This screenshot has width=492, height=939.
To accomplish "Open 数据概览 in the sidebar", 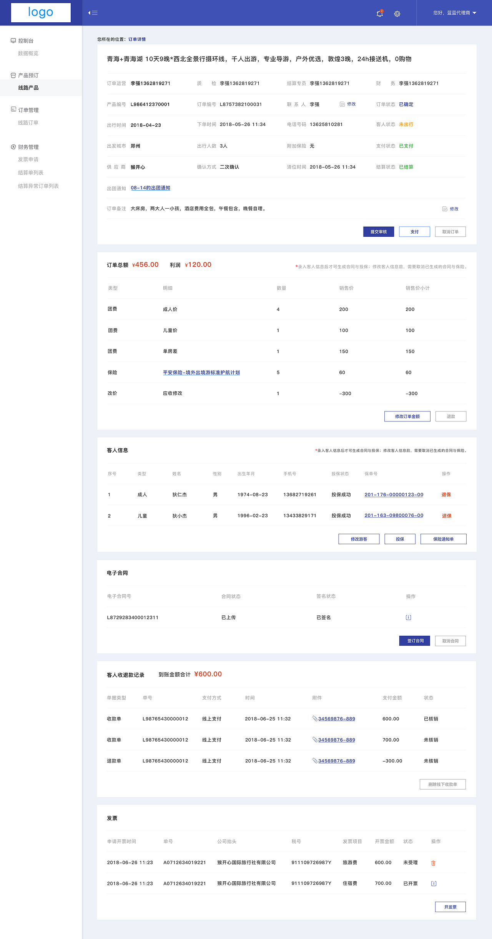I will click(28, 53).
